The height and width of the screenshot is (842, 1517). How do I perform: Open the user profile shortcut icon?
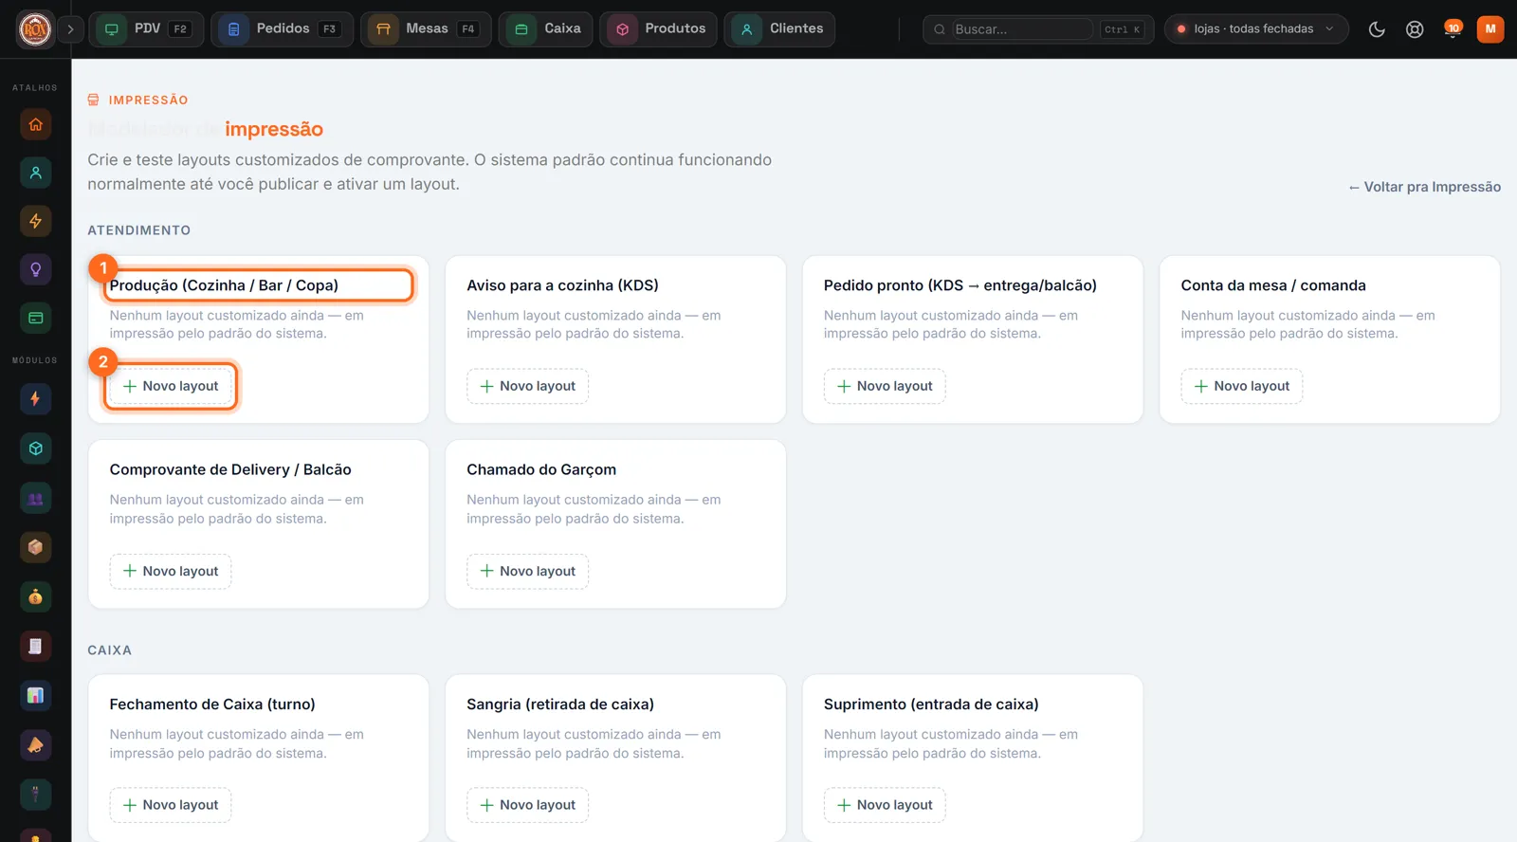point(36,173)
